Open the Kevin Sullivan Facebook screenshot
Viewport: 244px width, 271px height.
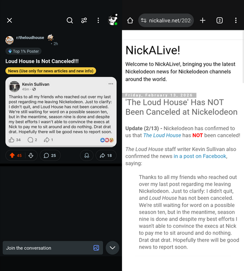pos(61,112)
